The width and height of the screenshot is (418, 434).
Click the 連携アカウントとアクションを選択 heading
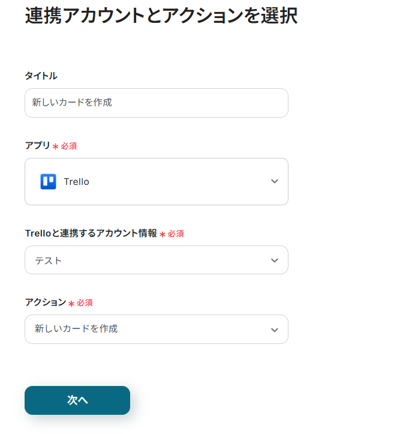pyautogui.click(x=161, y=16)
